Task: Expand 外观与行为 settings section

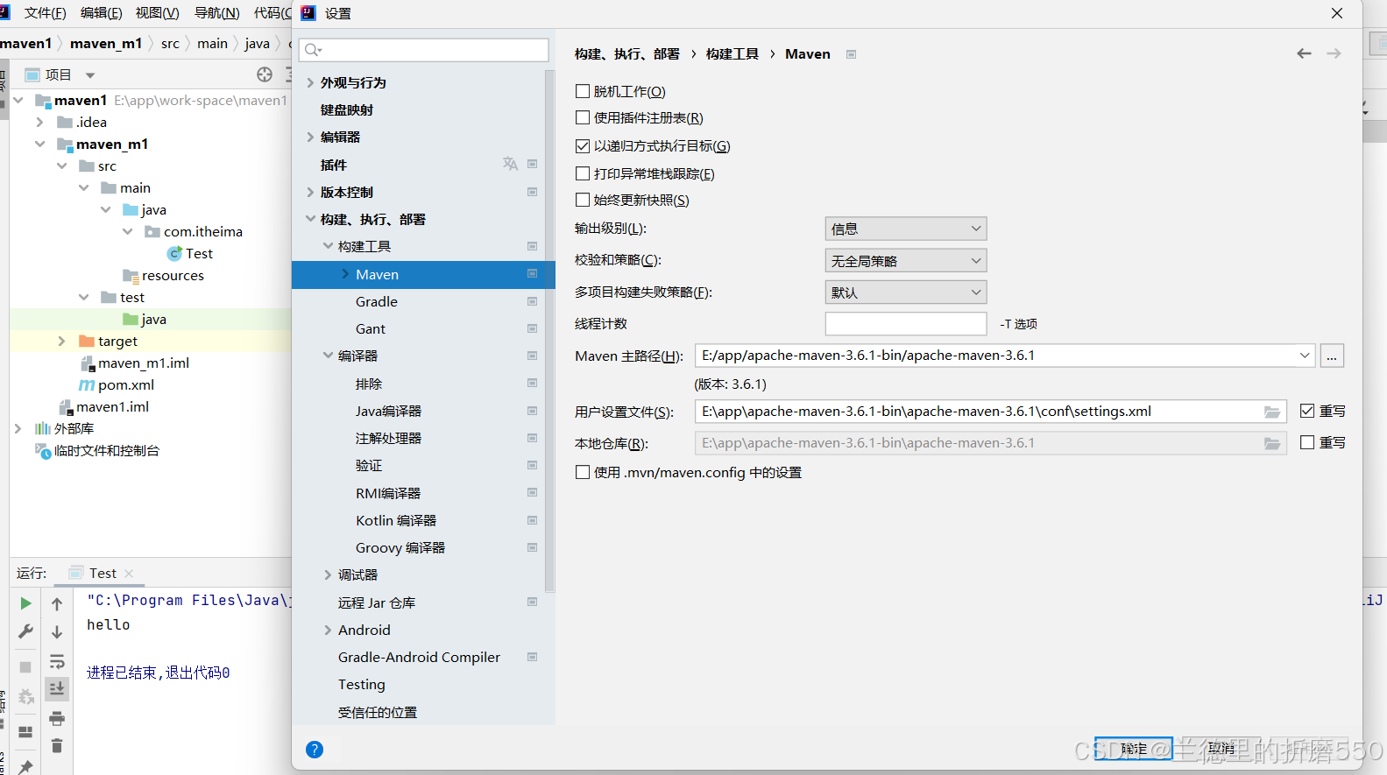Action: tap(310, 82)
